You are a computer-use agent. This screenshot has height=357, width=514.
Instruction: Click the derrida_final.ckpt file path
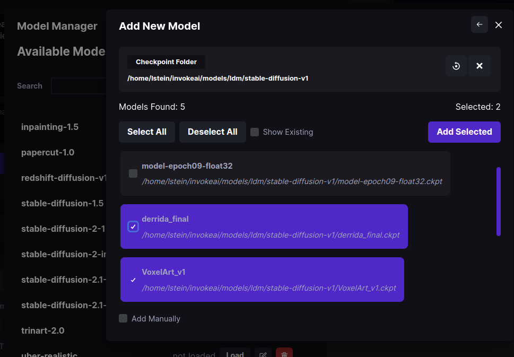point(271,235)
